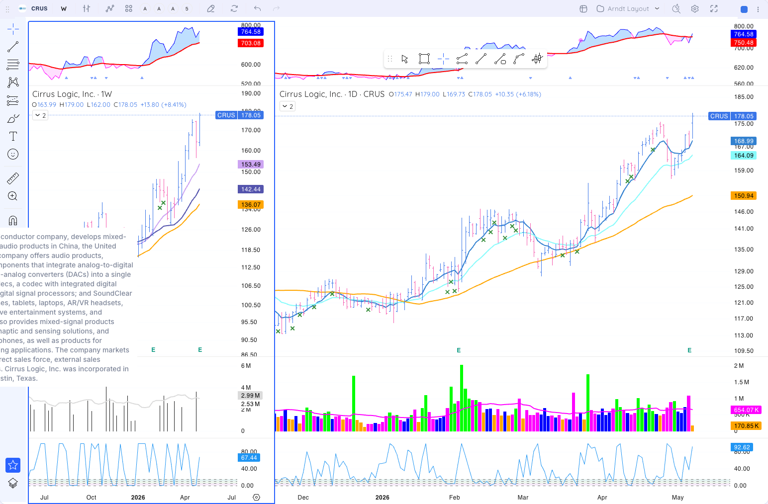Collapse weekly chart indicator legend '2' chevron
The height and width of the screenshot is (504, 768).
click(x=40, y=115)
